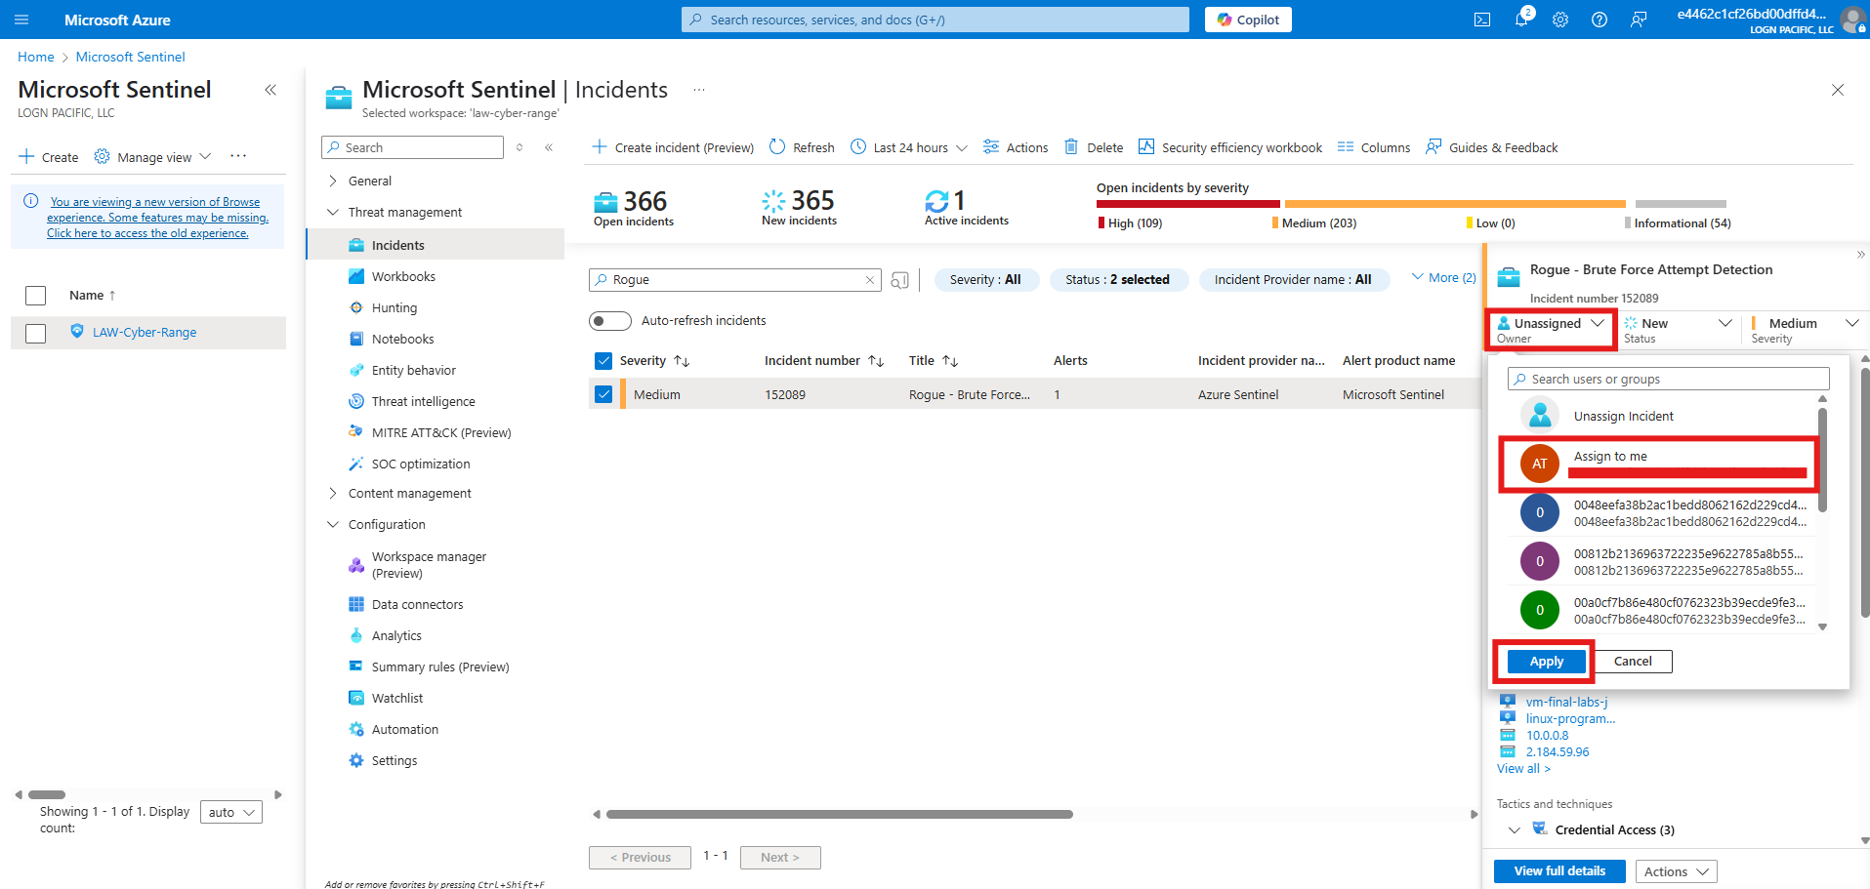1870x889 pixels.
Task: Open ellipsis next to Incidents title
Action: pos(699,90)
